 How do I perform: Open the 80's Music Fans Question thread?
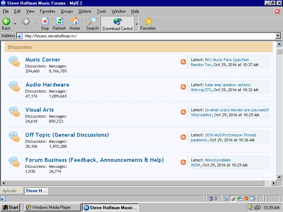pos(227,60)
